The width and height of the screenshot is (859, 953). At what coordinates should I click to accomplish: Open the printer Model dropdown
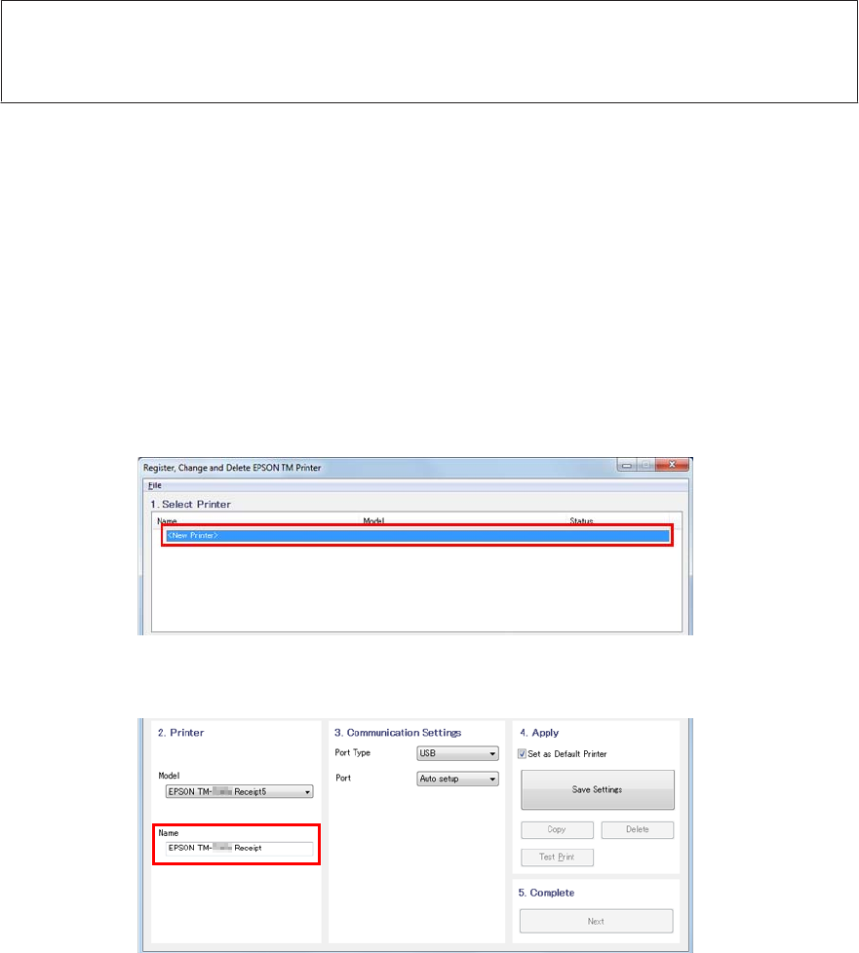[x=239, y=791]
